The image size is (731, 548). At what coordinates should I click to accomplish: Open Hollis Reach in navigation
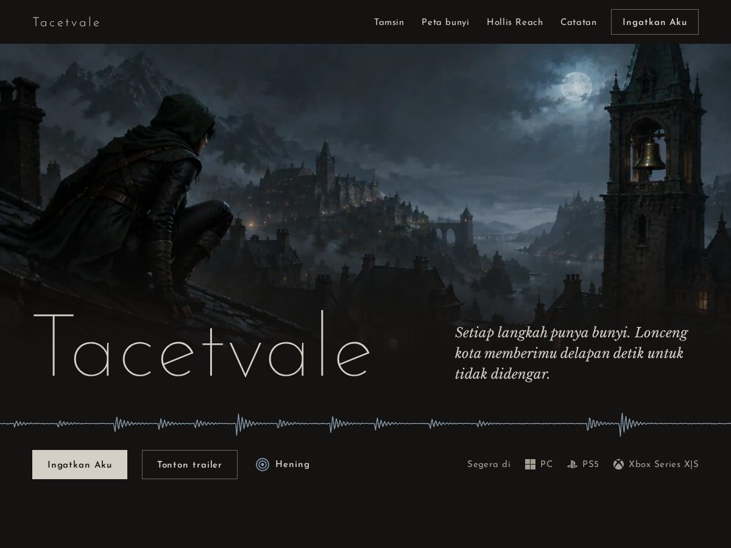pyautogui.click(x=515, y=23)
